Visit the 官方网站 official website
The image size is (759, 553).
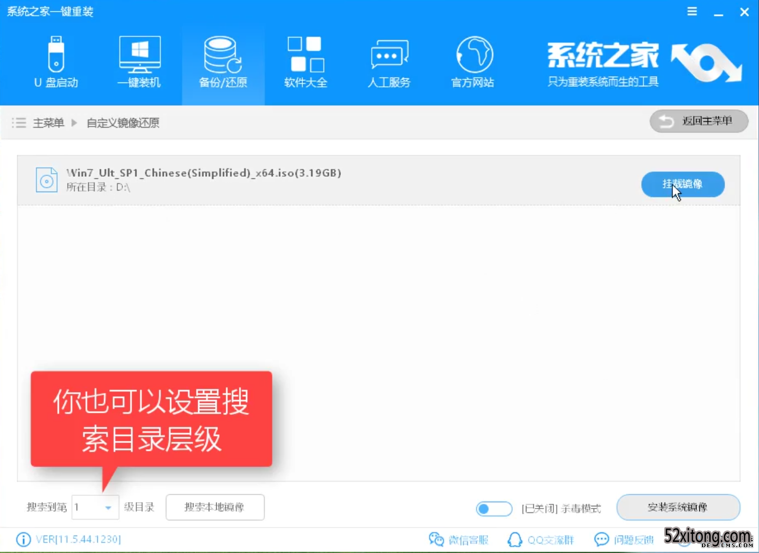point(473,62)
